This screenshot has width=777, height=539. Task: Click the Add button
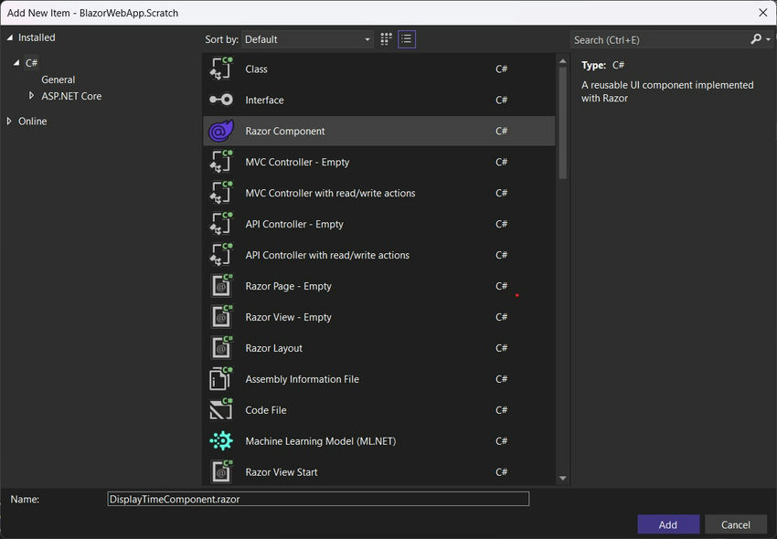668,524
